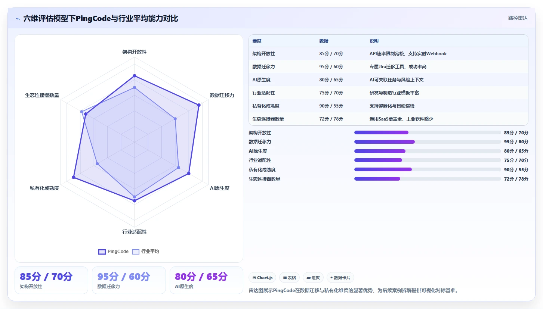
Task: Click the 生态连接器数量 progress bar
Action: coord(428,179)
